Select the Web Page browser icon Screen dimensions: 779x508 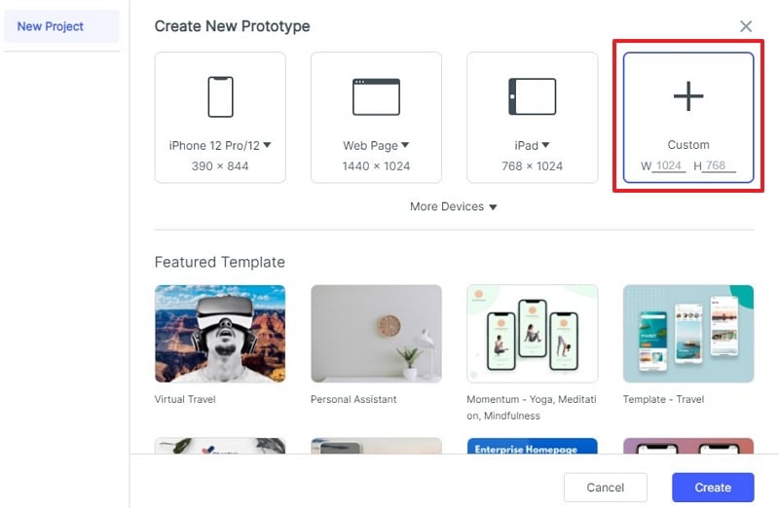pyautogui.click(x=376, y=96)
